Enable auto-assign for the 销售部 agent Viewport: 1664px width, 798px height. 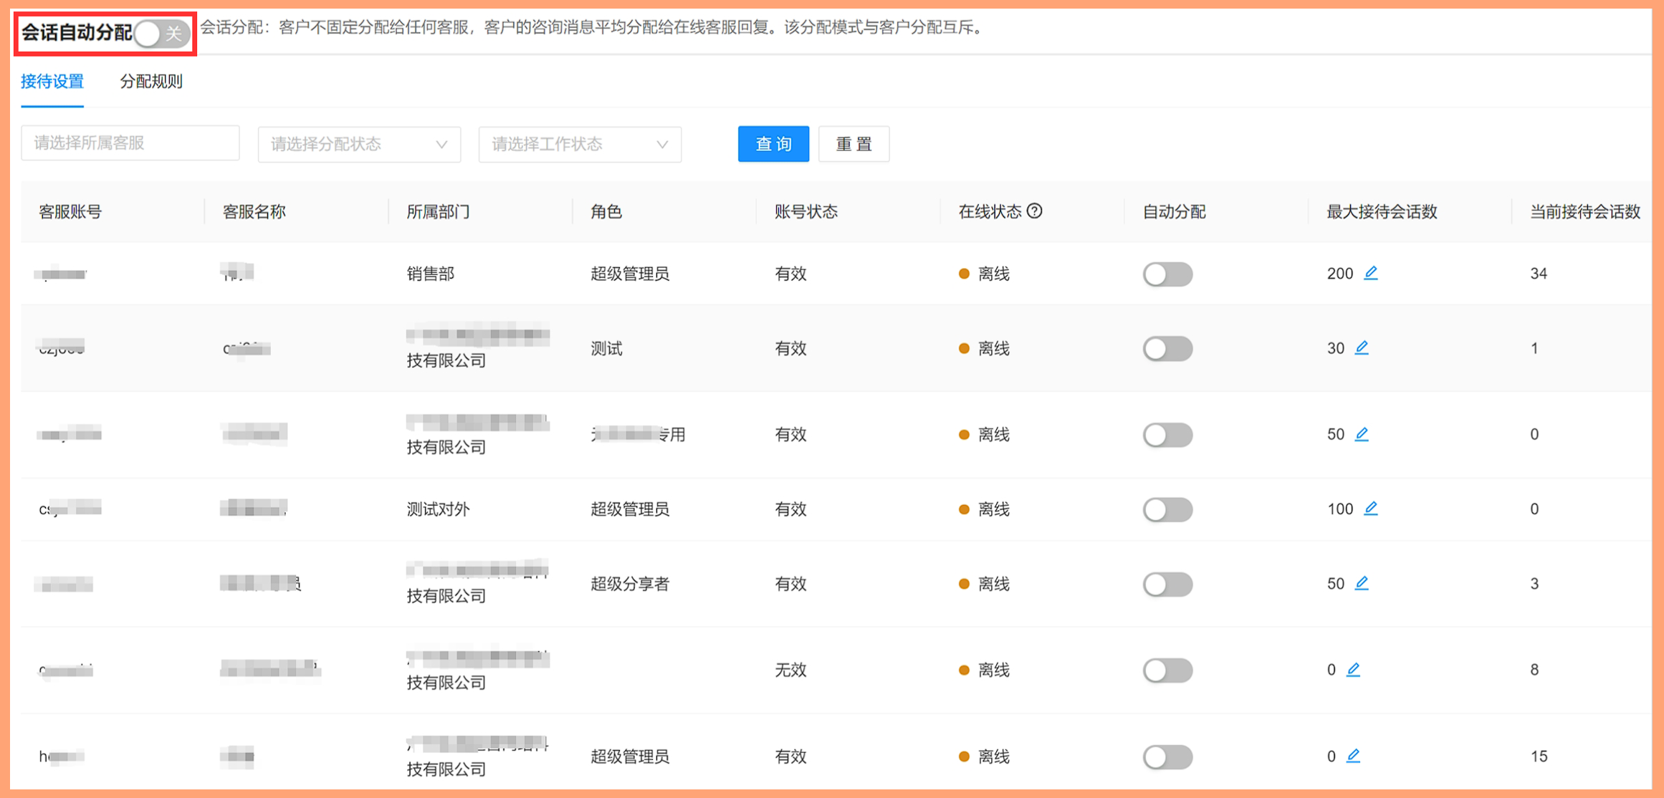pyautogui.click(x=1167, y=274)
